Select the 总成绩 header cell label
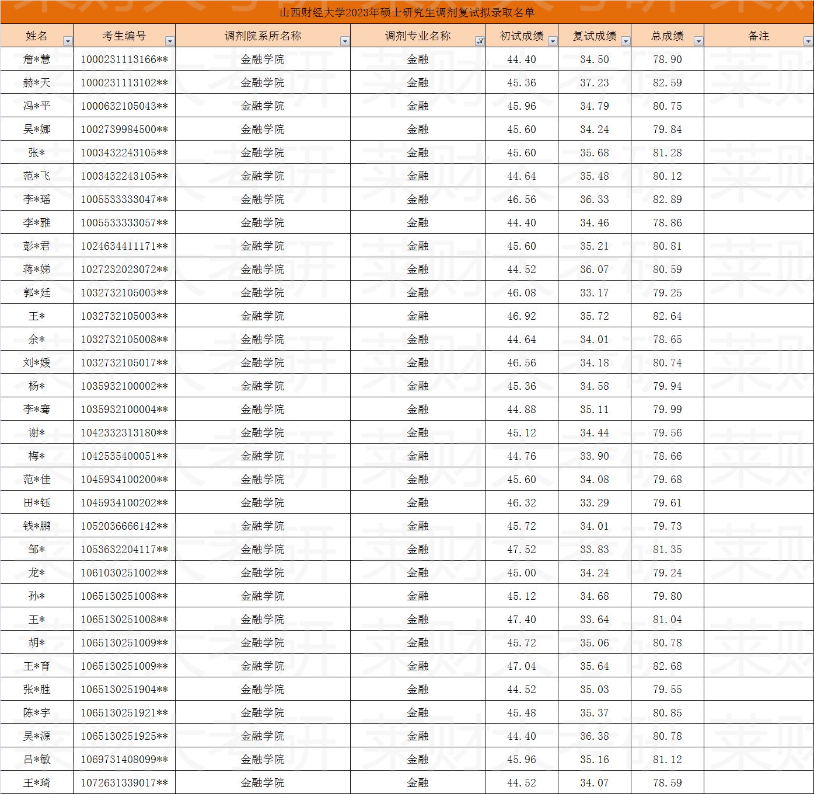The height and width of the screenshot is (794, 814). point(667,36)
